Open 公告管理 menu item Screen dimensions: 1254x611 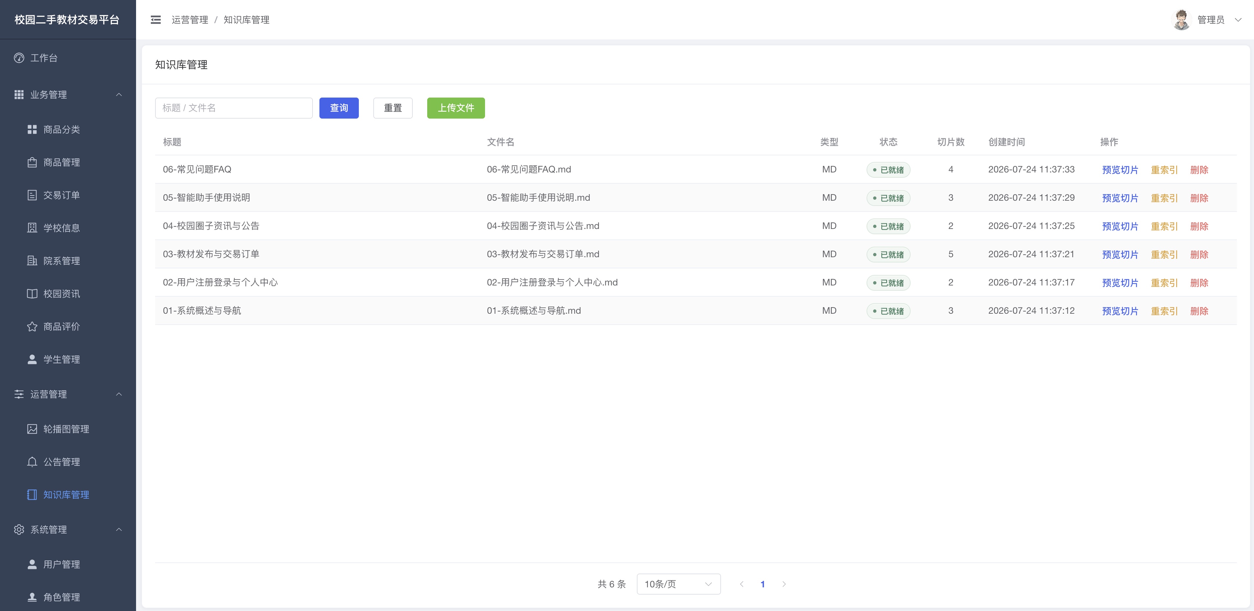68,462
